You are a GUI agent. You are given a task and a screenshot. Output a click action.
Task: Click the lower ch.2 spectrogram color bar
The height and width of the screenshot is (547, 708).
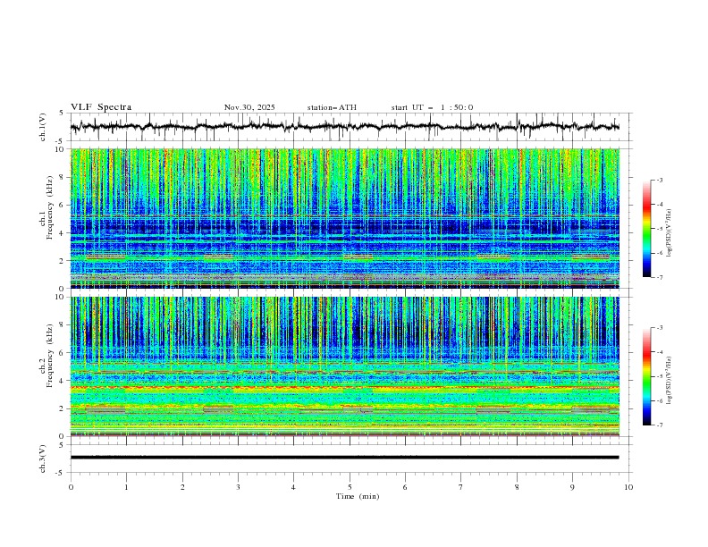click(647, 376)
